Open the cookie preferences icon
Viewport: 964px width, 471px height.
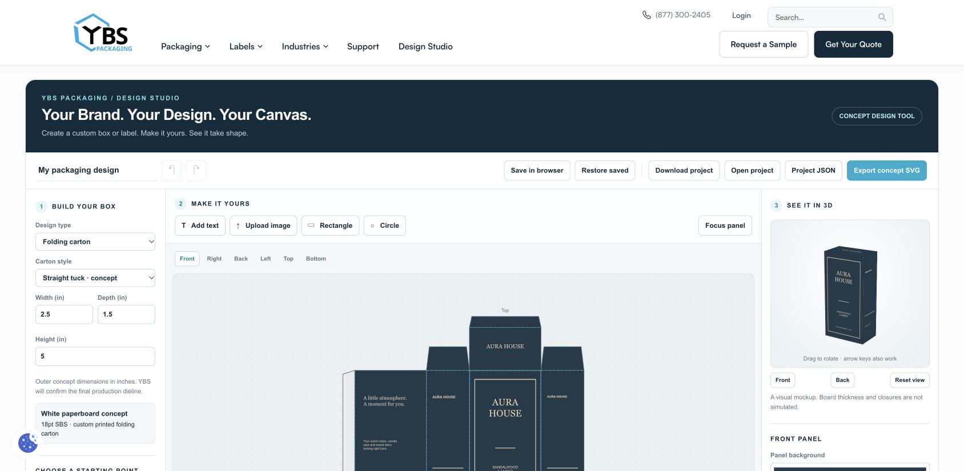pyautogui.click(x=28, y=442)
